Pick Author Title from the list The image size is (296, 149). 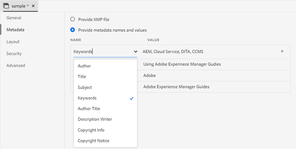tap(105, 108)
